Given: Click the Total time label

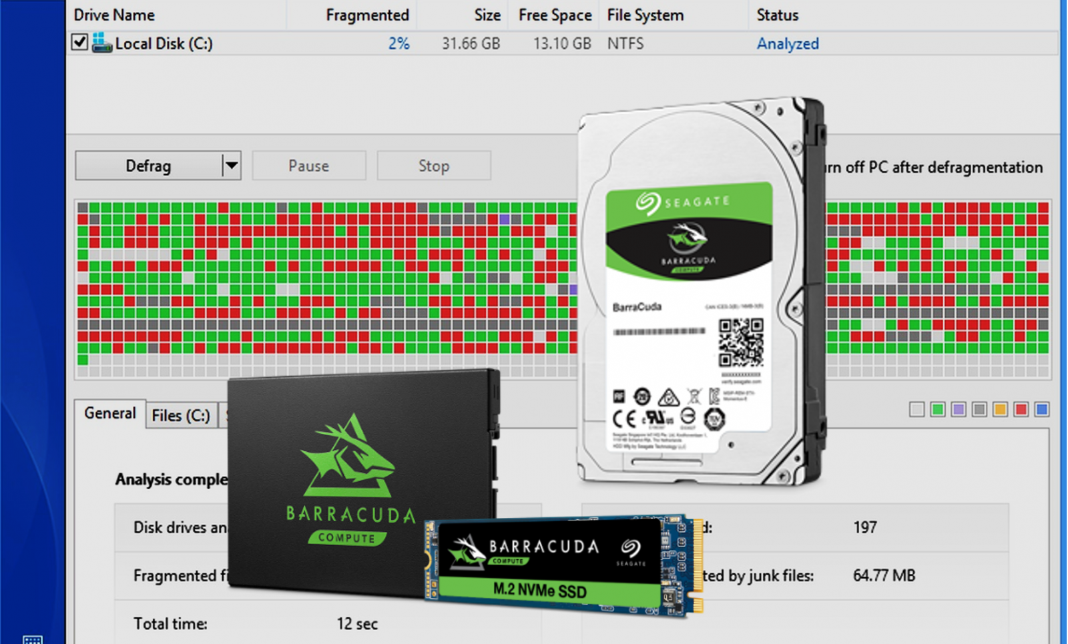Looking at the screenshot, I should (x=170, y=623).
